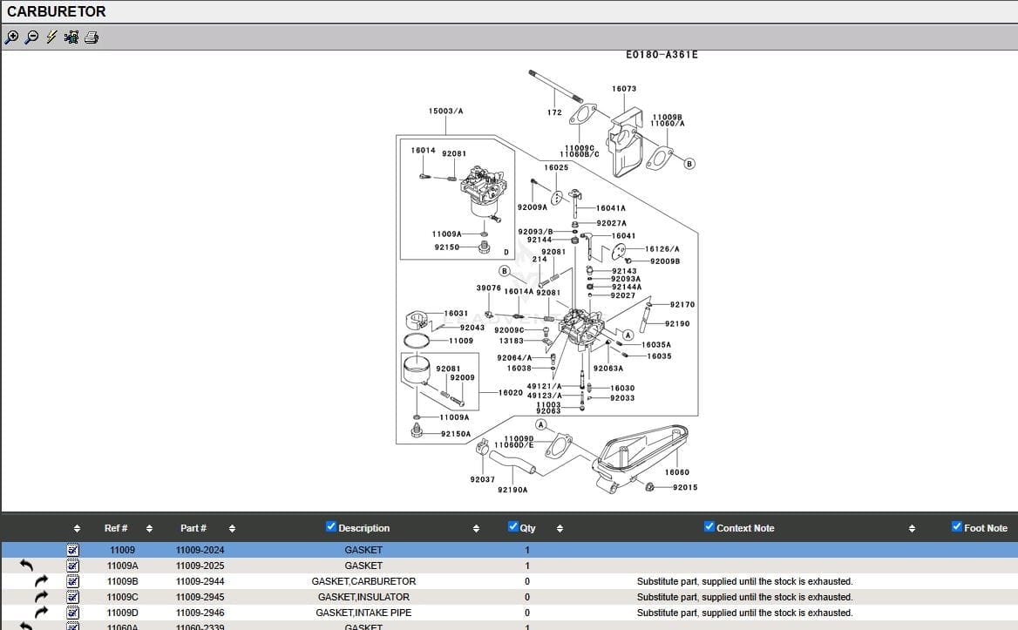Click the lightning bolt toolbar icon
1018x630 pixels.
(x=51, y=37)
